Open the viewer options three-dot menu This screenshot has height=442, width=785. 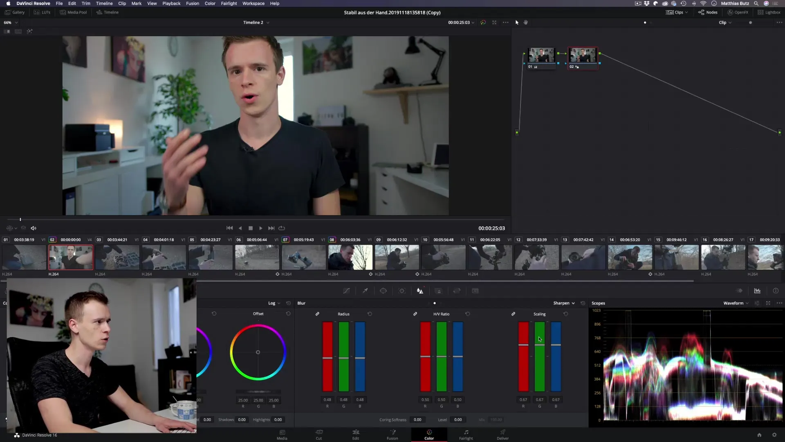[x=506, y=23]
